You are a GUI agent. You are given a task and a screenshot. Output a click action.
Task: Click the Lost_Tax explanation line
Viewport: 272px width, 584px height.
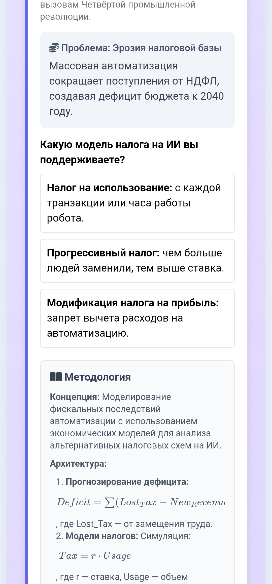[x=134, y=524]
